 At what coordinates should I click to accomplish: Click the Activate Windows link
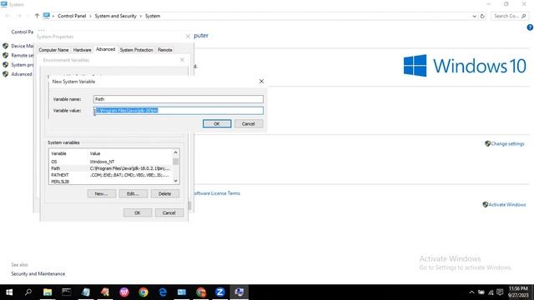pyautogui.click(x=507, y=204)
